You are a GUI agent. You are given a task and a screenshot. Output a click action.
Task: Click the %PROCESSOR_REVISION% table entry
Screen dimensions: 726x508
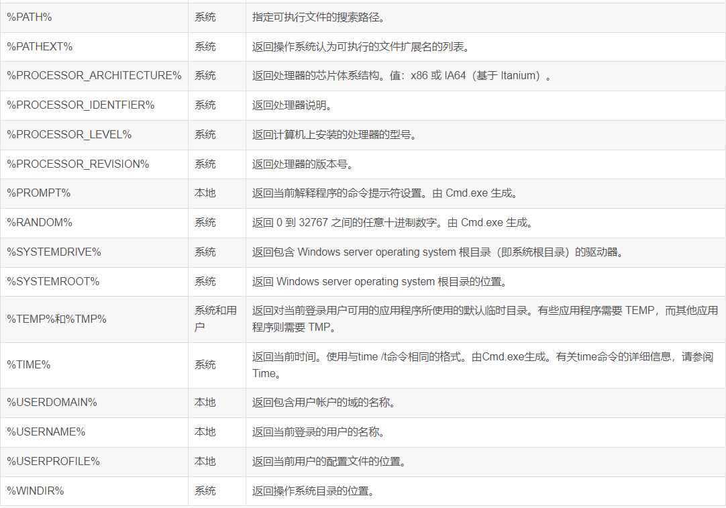(78, 164)
